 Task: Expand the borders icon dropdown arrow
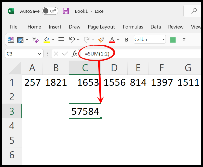tap(27, 39)
